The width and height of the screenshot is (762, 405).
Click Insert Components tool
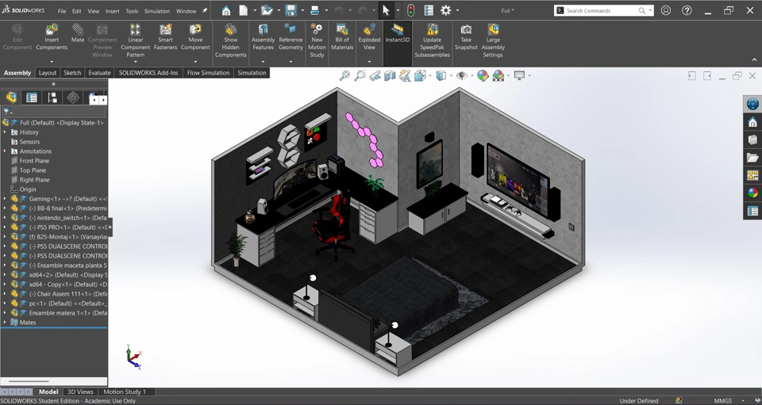52,37
